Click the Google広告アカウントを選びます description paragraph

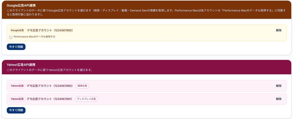[x=146, y=13]
